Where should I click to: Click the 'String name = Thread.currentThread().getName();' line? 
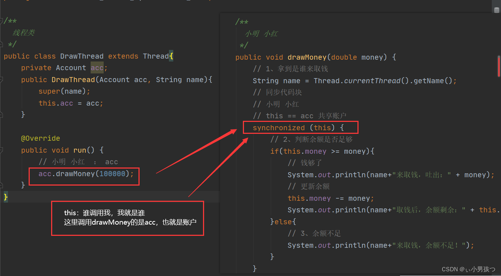tap(355, 81)
